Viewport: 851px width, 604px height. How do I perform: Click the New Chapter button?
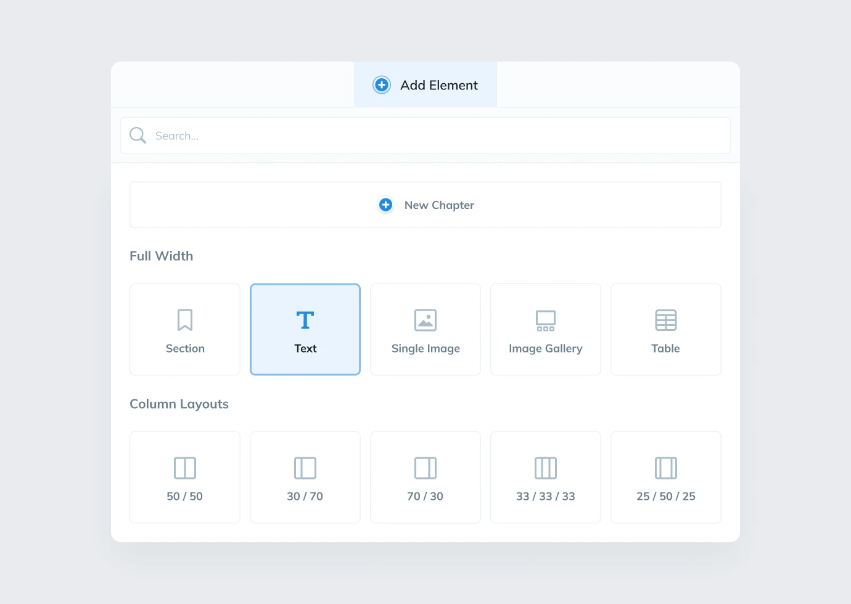pyautogui.click(x=425, y=205)
